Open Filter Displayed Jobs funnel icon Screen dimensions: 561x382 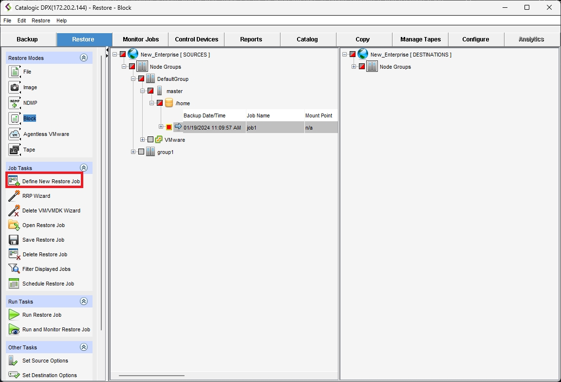click(x=14, y=269)
